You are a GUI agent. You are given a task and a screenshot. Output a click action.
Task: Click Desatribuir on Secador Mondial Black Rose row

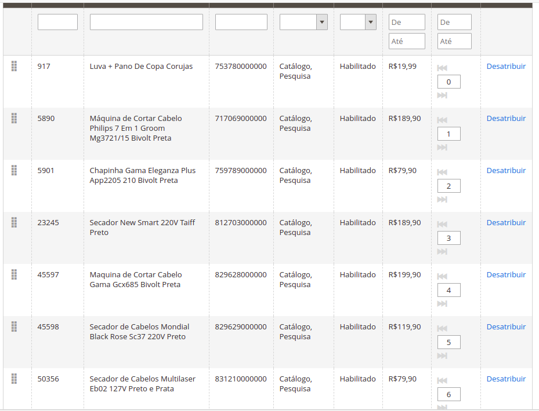pyautogui.click(x=506, y=326)
